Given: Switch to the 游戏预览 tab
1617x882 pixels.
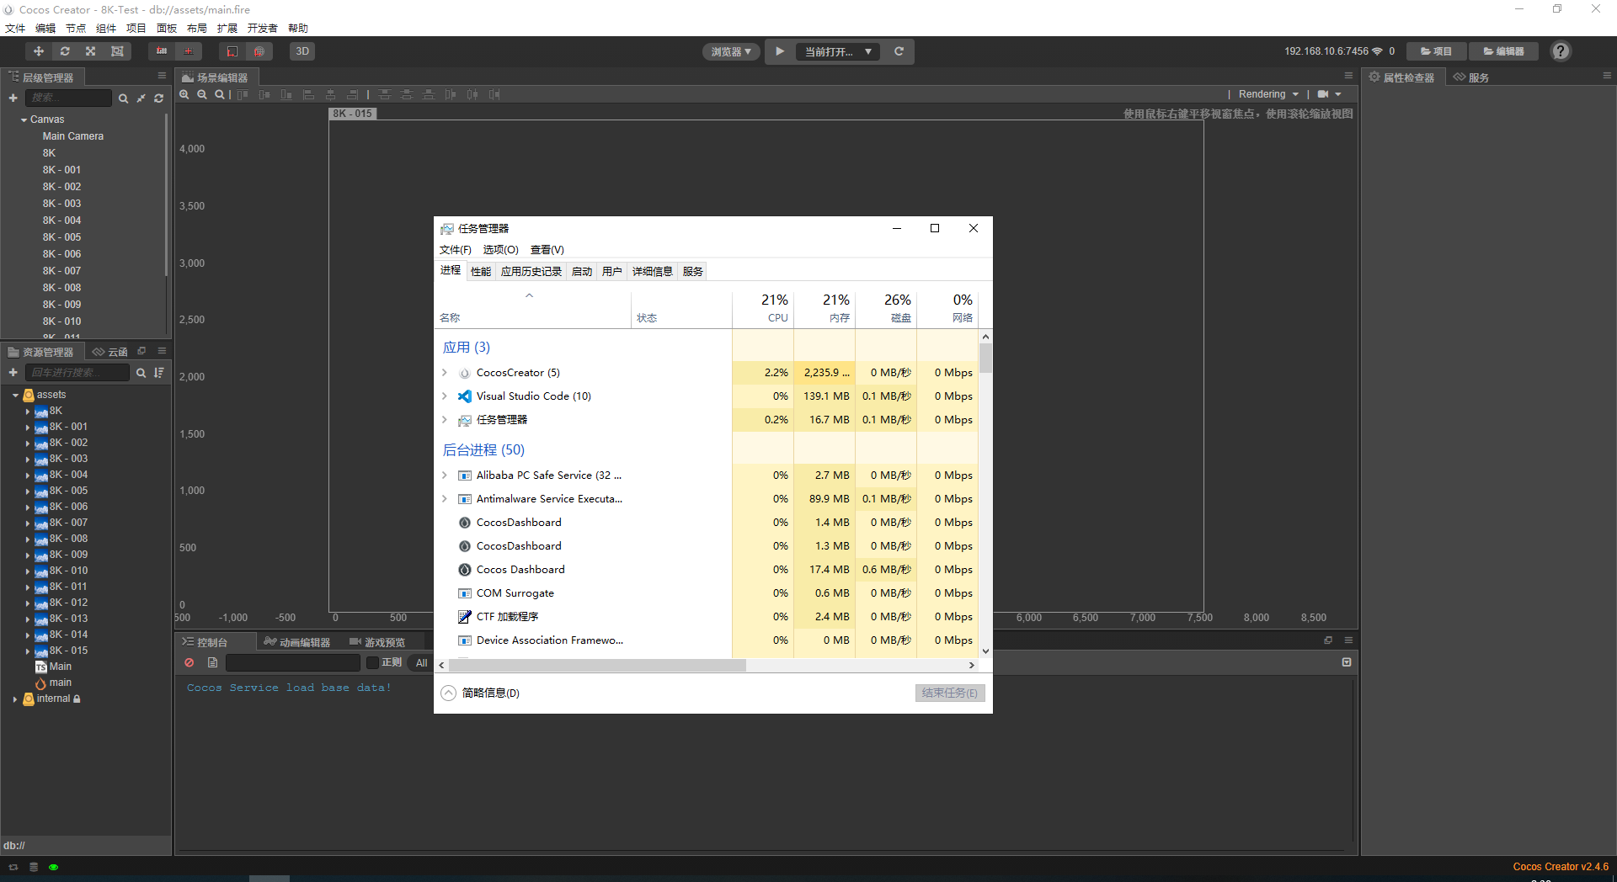Looking at the screenshot, I should pyautogui.click(x=377, y=642).
